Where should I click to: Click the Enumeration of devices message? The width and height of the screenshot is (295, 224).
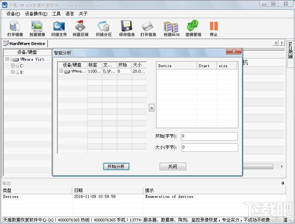[169, 196]
